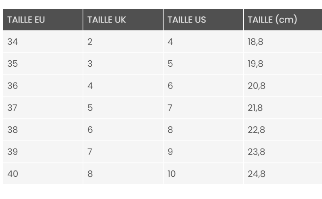Select EU size 38 cell
Image resolution: width=322 pixels, height=199 pixels.
pos(13,130)
